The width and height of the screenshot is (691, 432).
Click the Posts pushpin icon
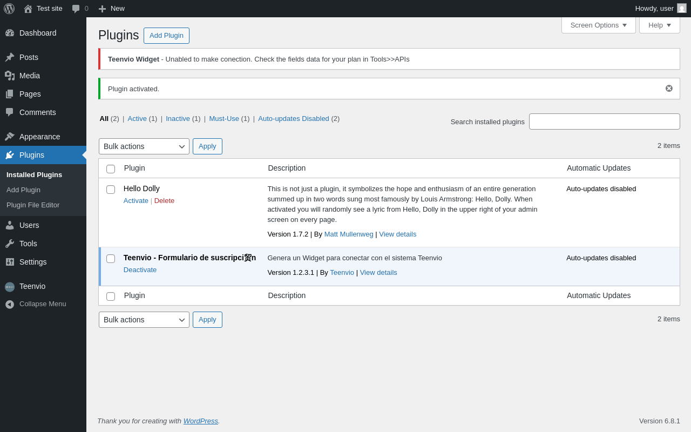point(10,57)
